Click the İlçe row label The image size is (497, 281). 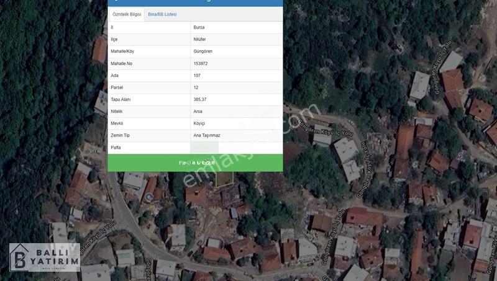click(114, 40)
